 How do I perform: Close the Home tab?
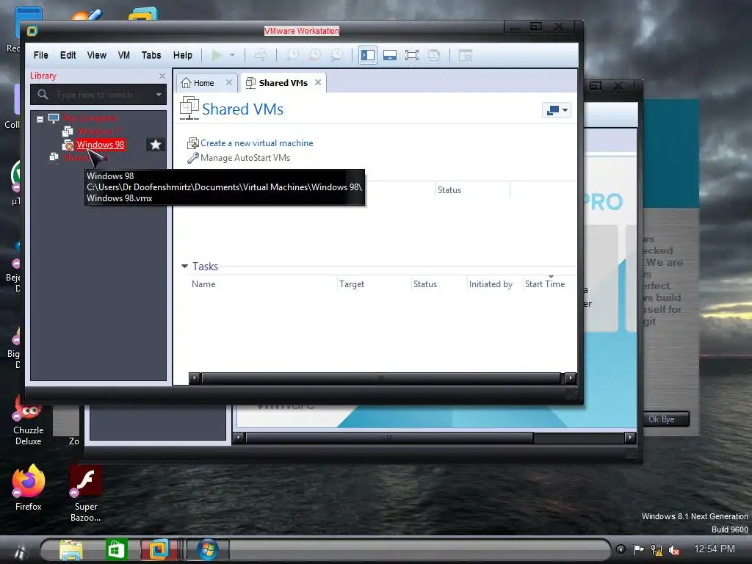click(229, 82)
